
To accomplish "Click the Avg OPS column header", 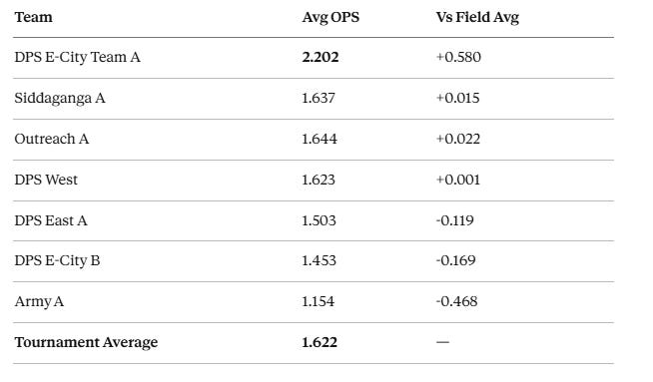I will [x=330, y=18].
